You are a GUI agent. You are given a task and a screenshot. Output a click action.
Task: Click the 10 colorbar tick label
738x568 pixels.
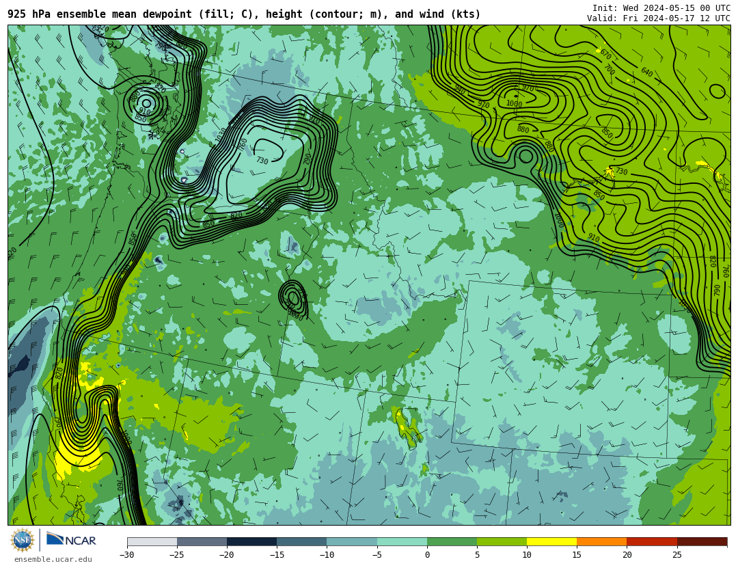tap(527, 555)
